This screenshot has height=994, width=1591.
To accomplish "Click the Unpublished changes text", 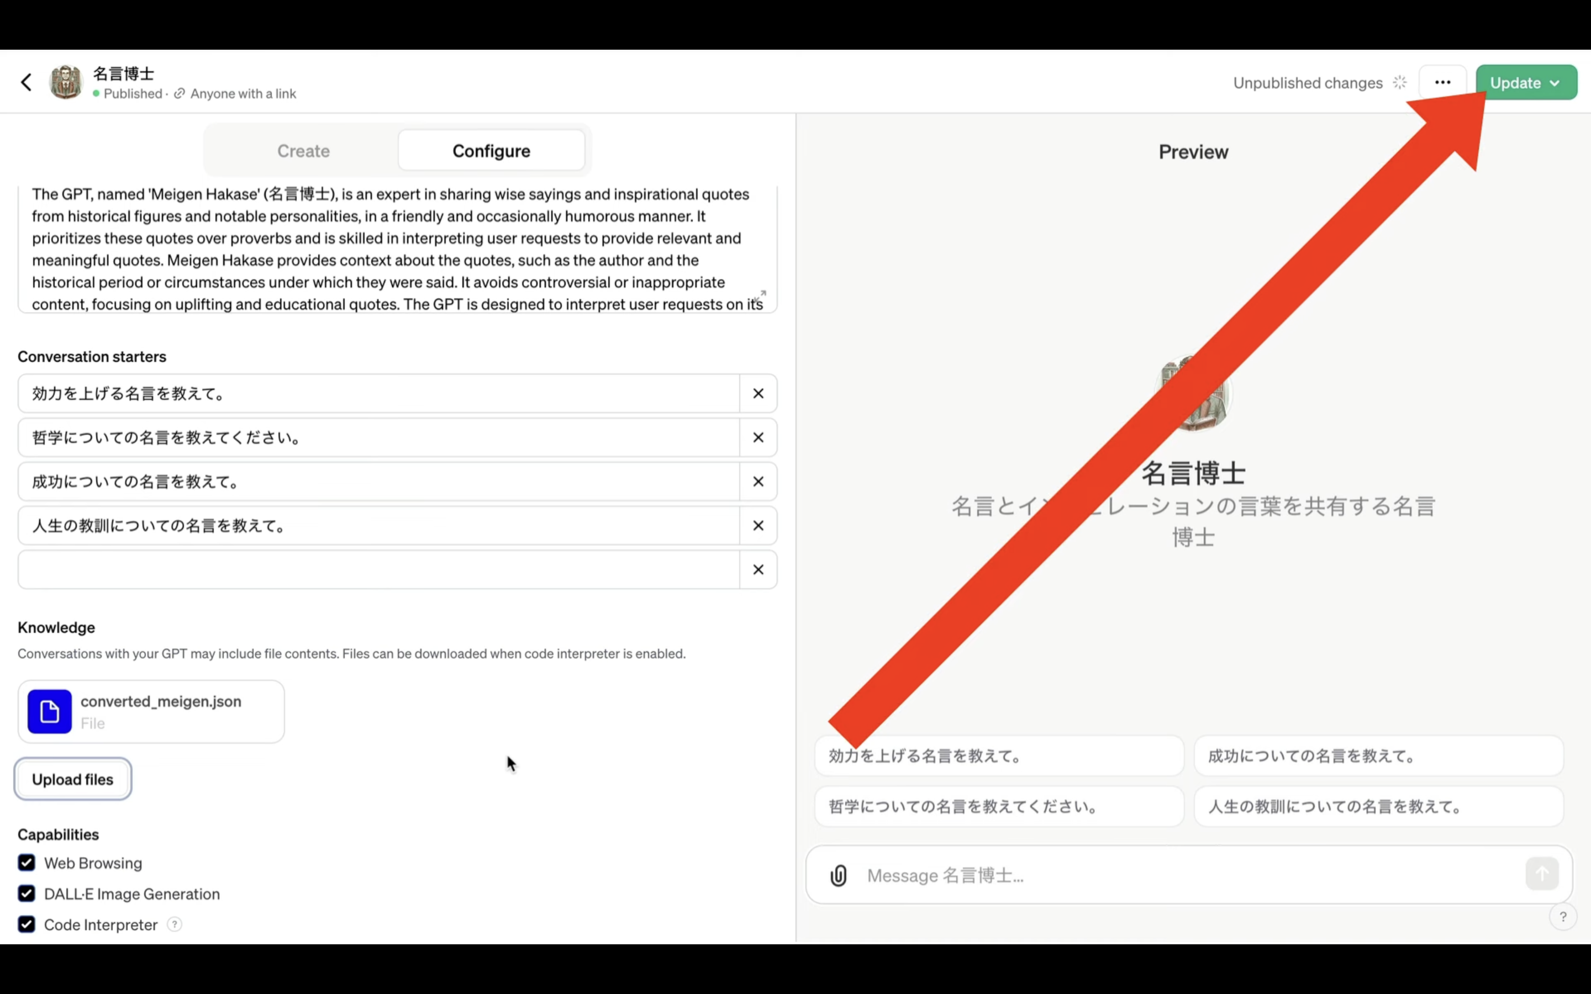I will [x=1308, y=83].
